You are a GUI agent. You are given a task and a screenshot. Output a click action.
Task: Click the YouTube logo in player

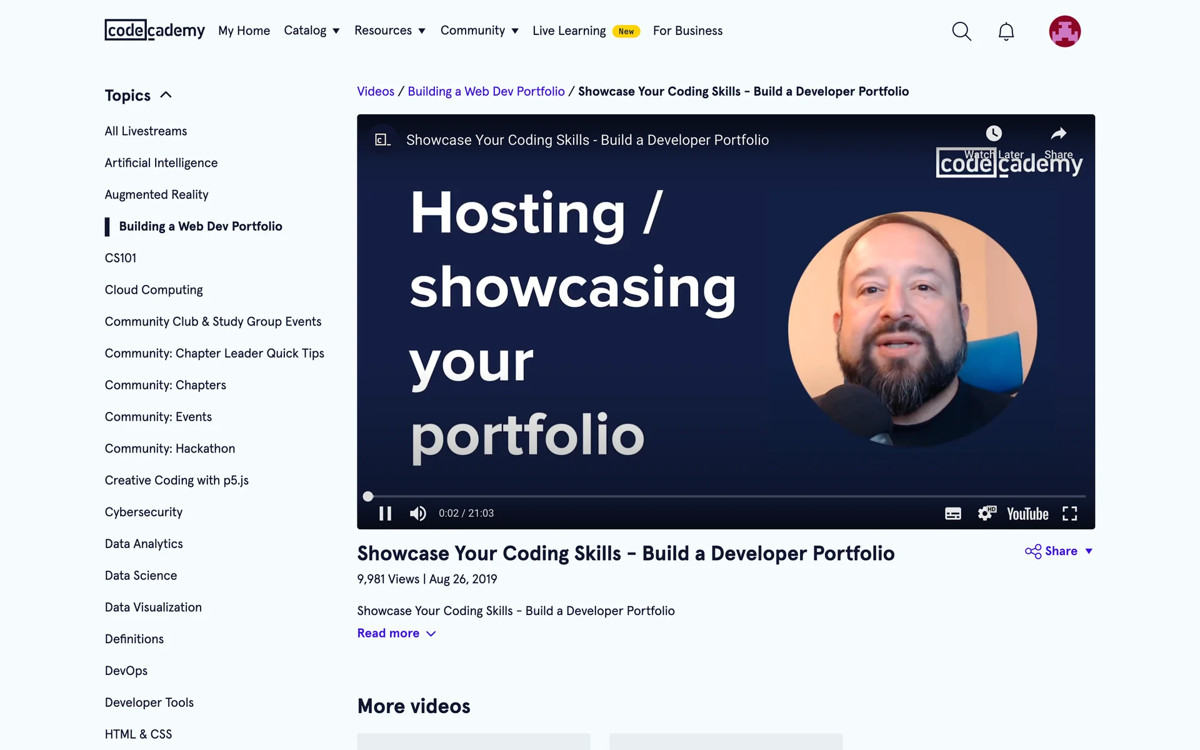point(1027,514)
